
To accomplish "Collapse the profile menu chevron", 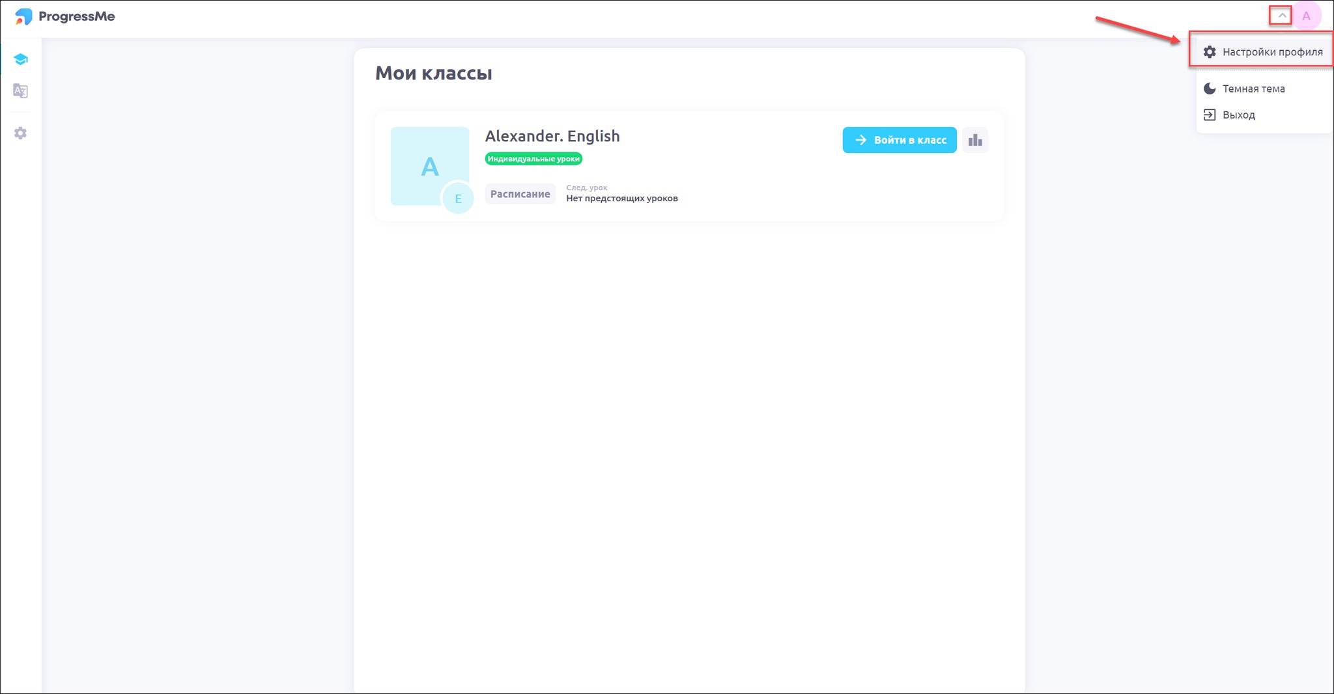I will tap(1281, 16).
